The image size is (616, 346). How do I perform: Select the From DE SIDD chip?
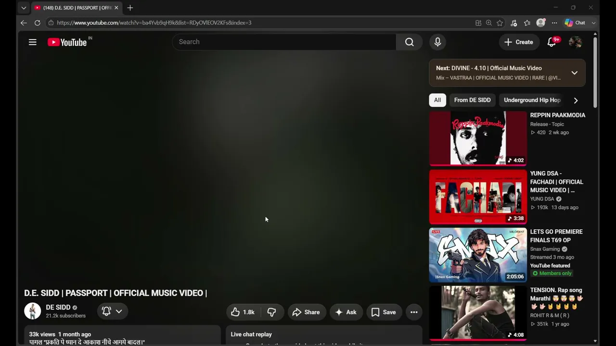(x=473, y=100)
